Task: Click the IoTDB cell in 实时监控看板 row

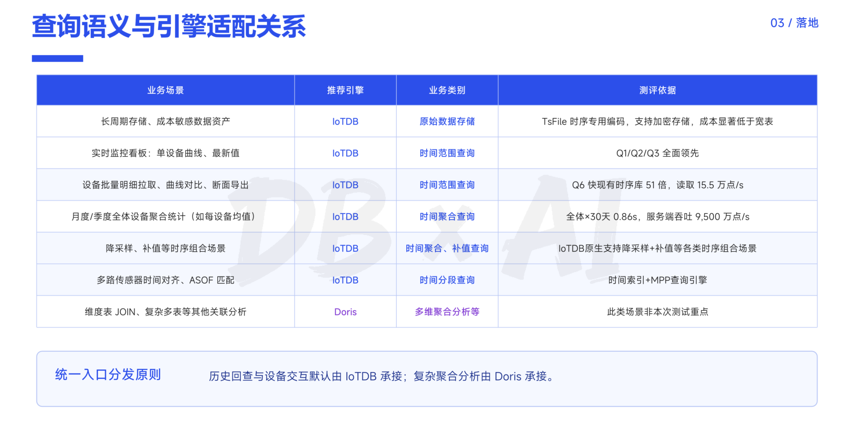Action: (345, 153)
